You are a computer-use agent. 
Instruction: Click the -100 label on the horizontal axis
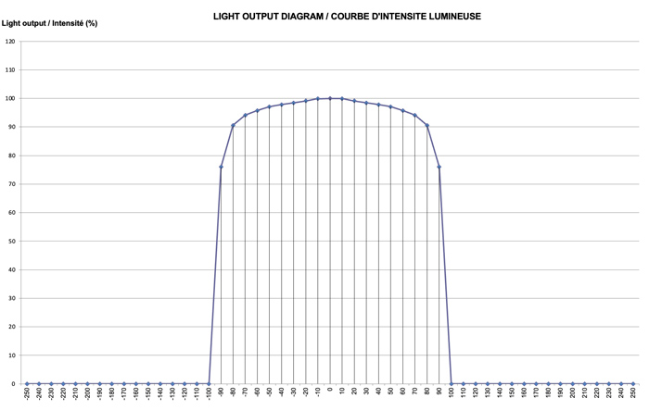pos(209,393)
